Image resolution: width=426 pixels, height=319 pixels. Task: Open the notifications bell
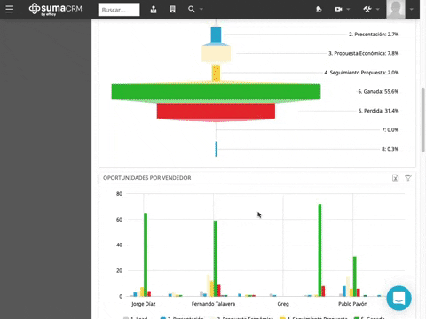(319, 10)
